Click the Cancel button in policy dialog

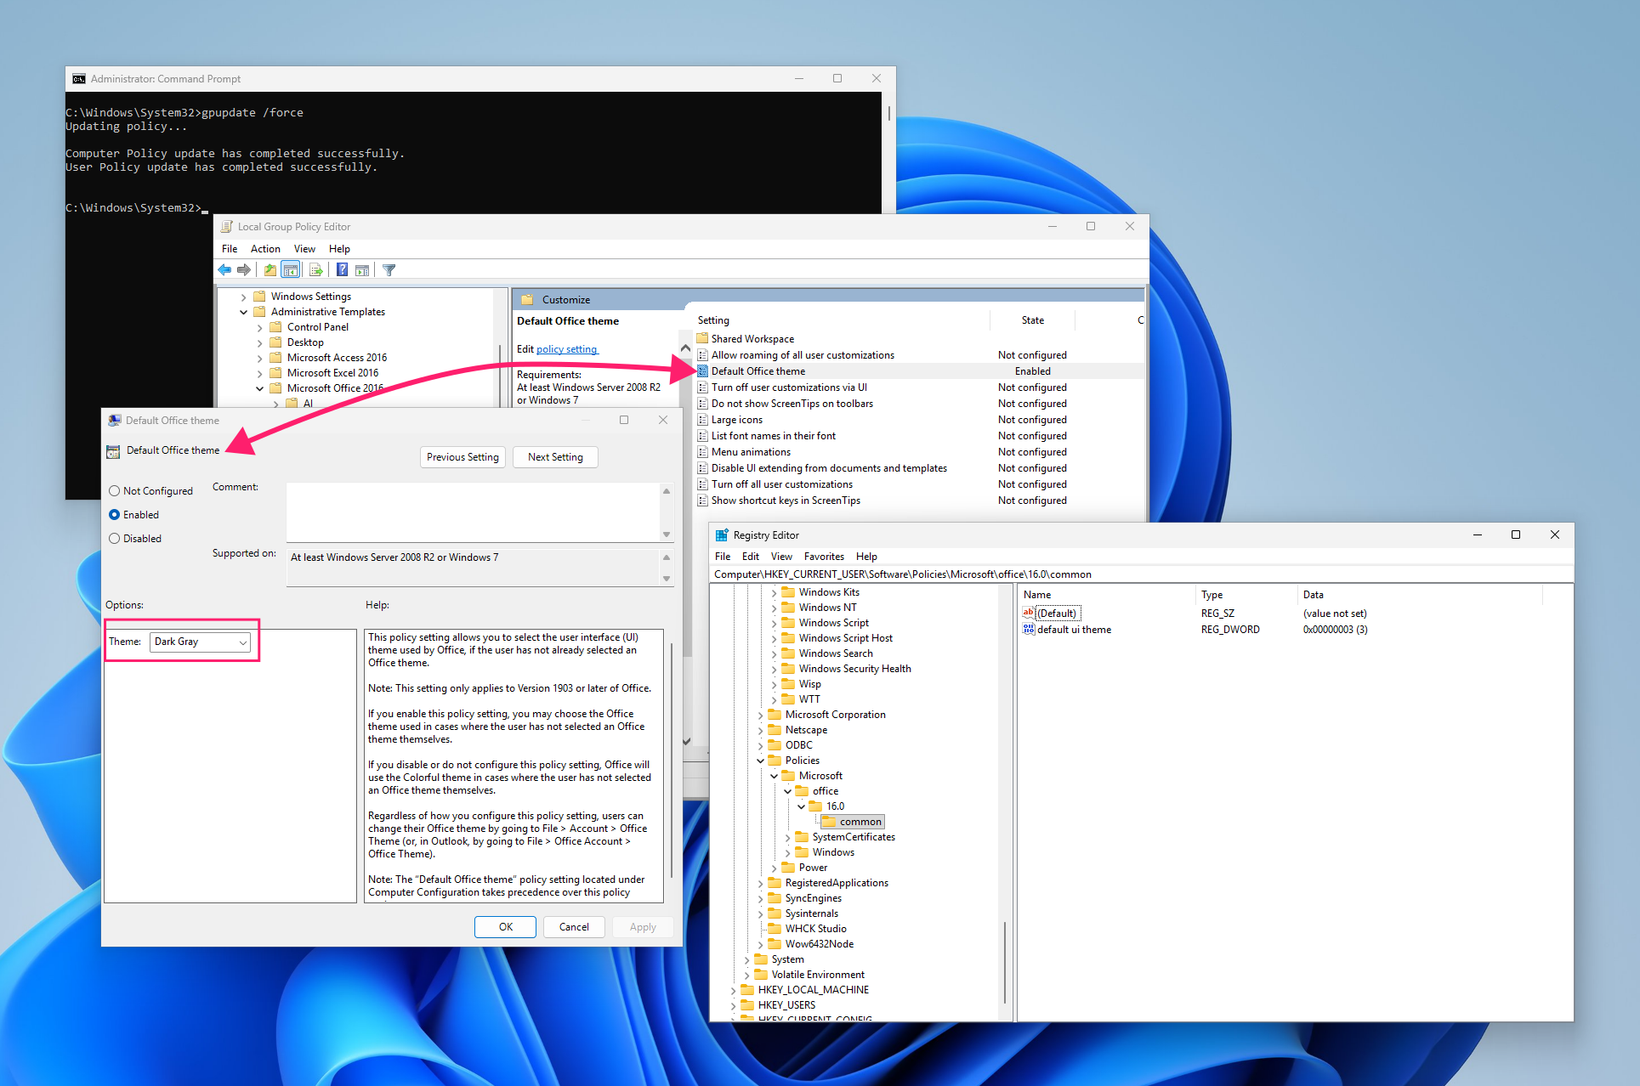pyautogui.click(x=574, y=927)
